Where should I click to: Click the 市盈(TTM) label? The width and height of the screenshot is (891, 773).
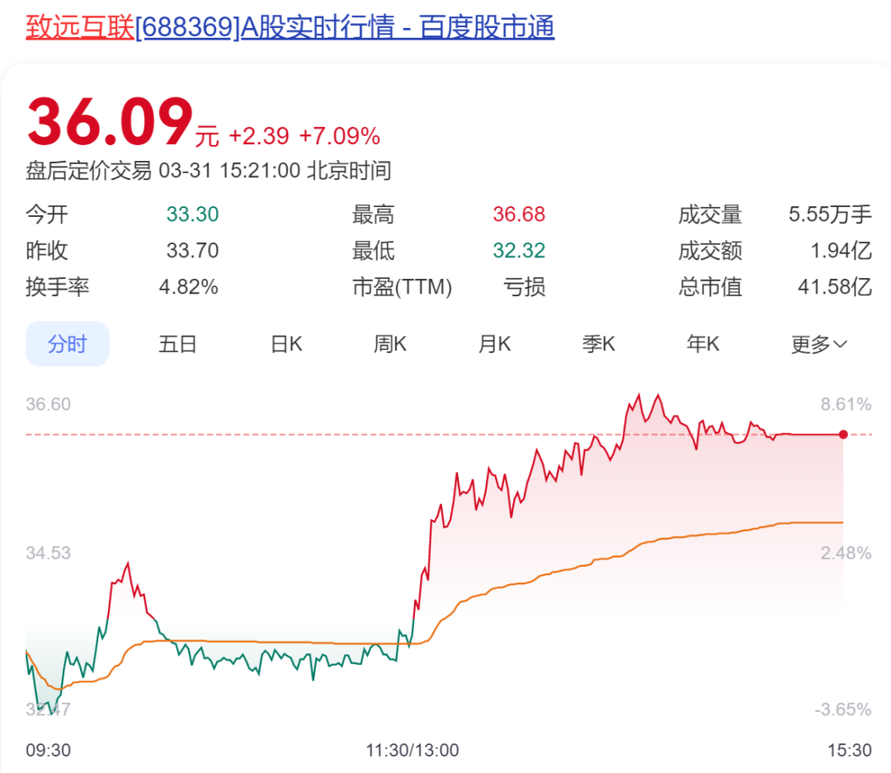402,286
